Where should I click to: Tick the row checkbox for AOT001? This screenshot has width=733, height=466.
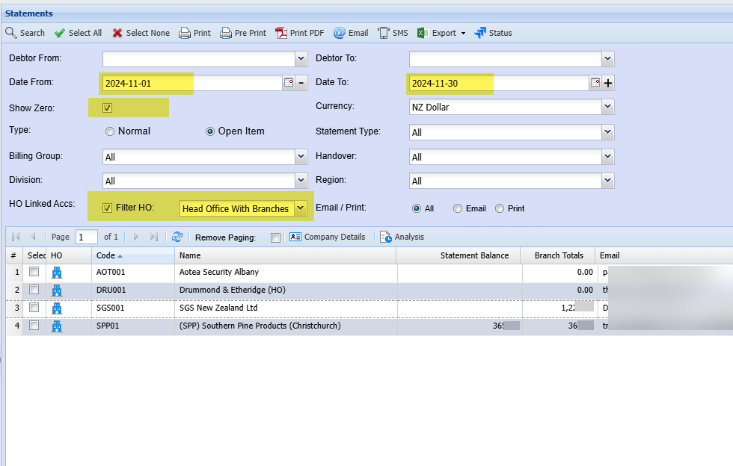(x=34, y=273)
